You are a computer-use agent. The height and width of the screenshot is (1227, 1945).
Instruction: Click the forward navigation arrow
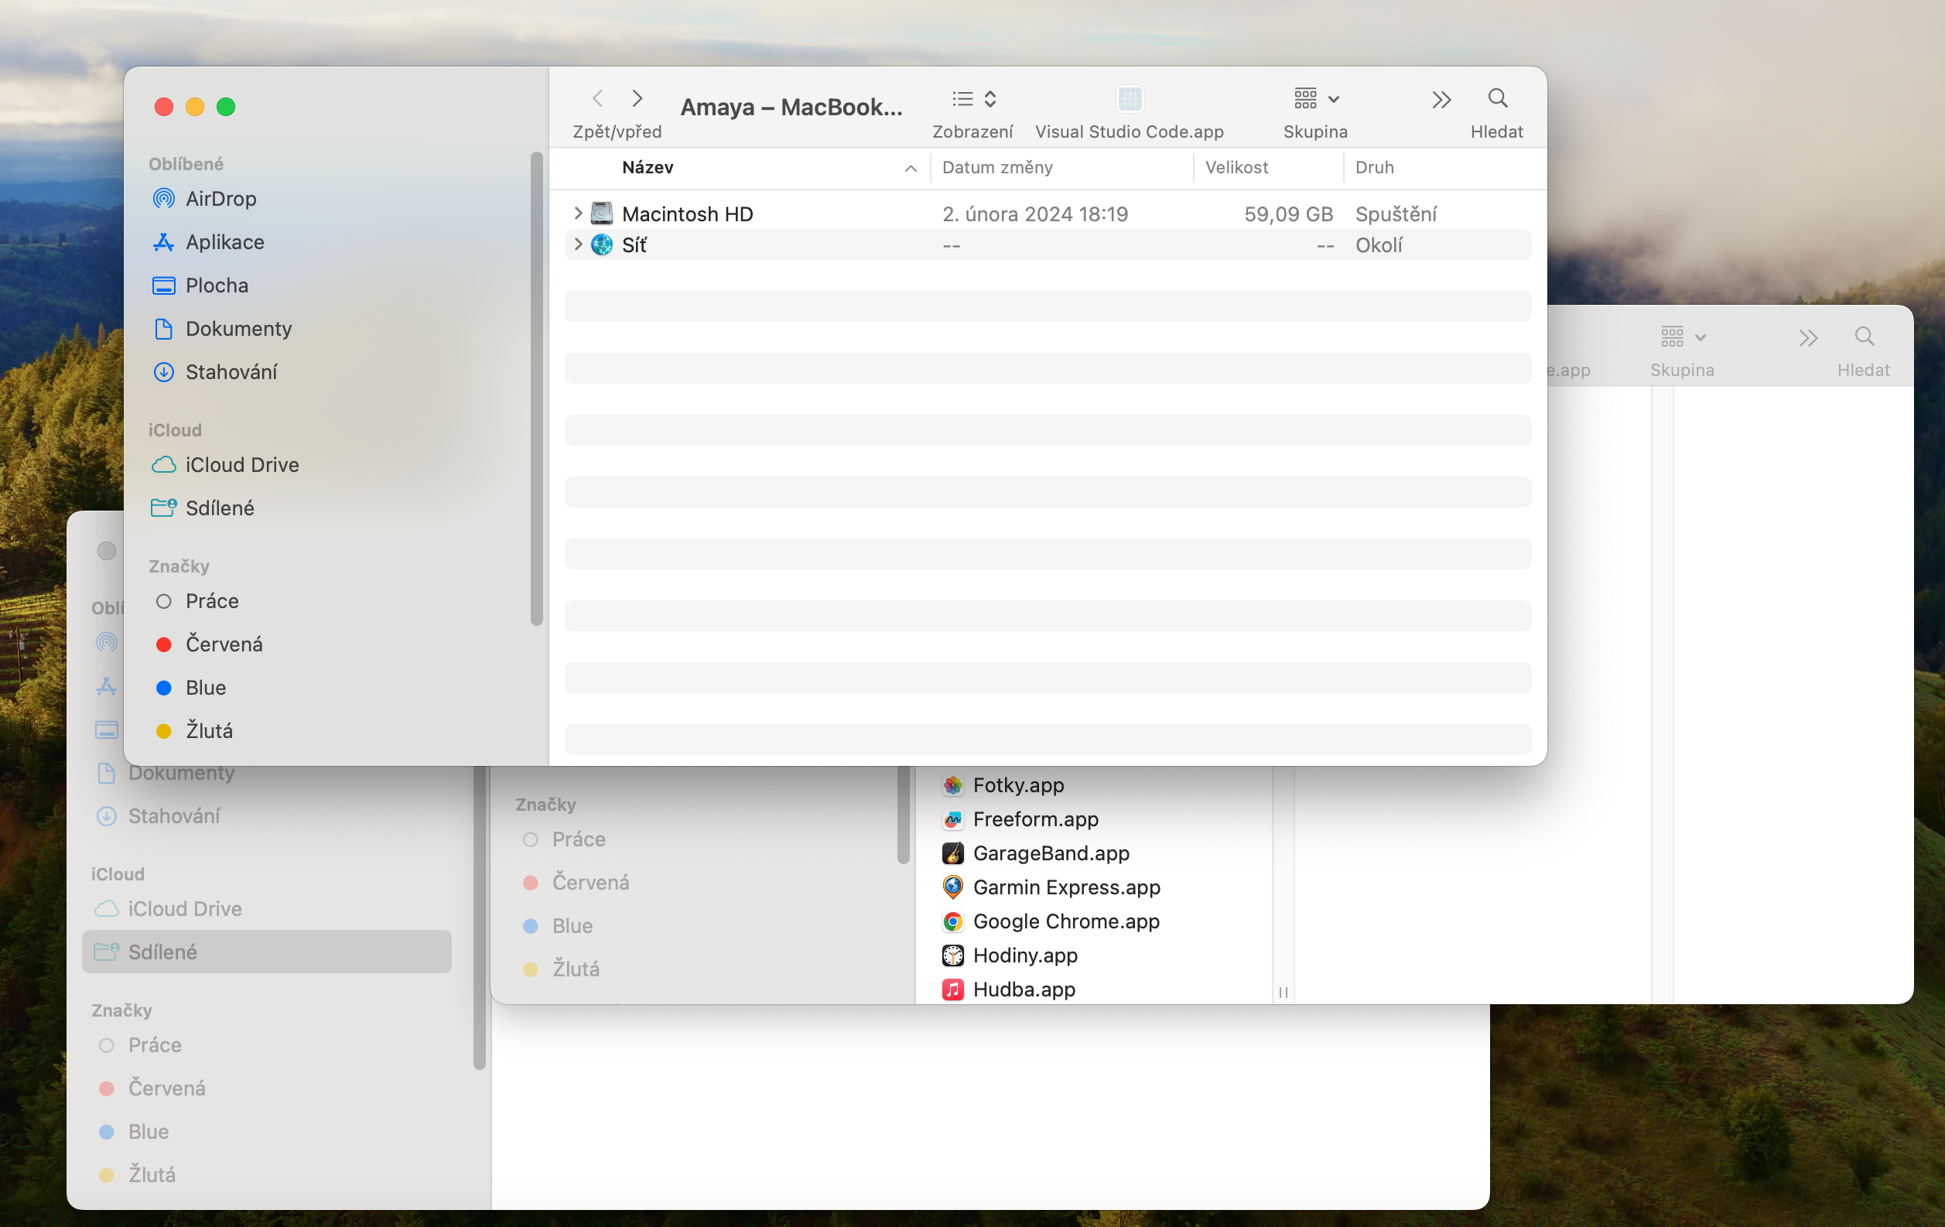pos(638,98)
